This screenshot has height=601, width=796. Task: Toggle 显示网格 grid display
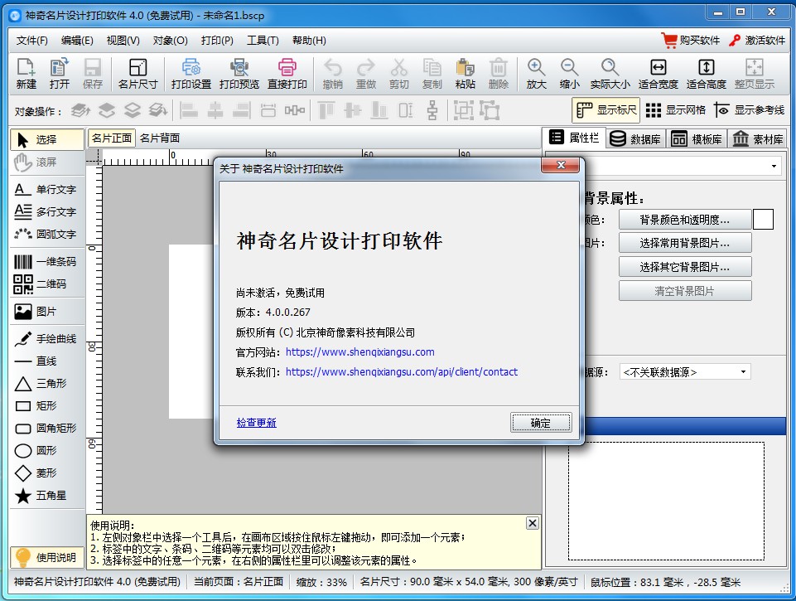[x=675, y=110]
